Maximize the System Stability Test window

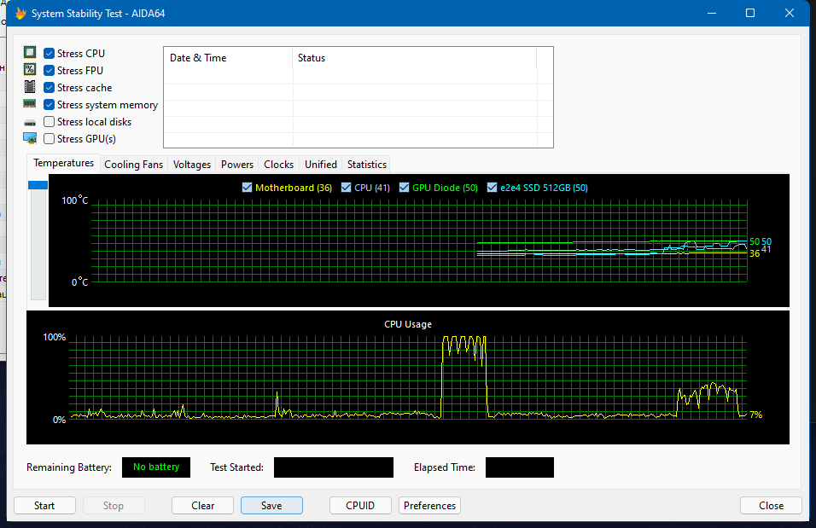click(x=750, y=13)
